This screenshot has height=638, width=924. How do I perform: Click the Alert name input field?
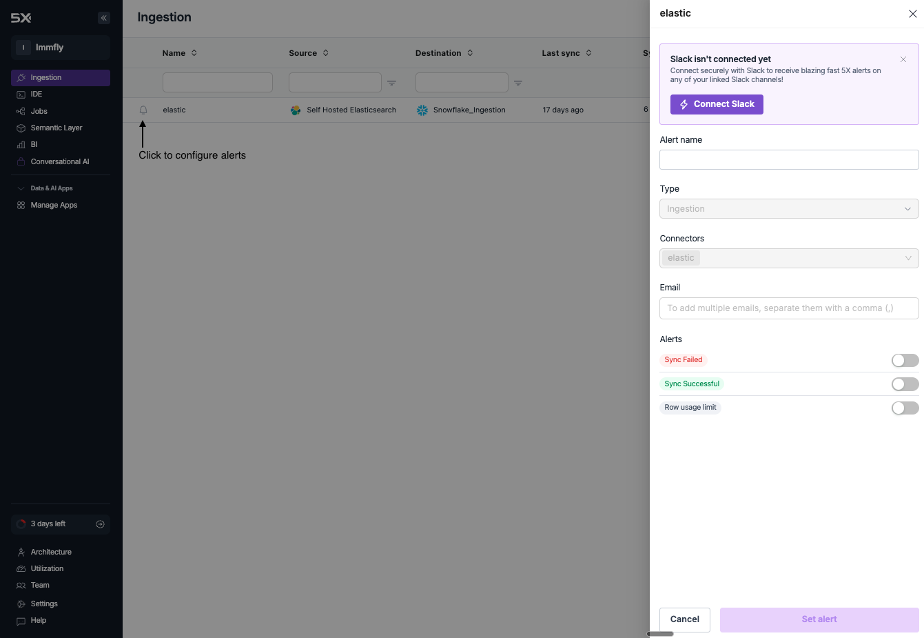[x=789, y=160]
